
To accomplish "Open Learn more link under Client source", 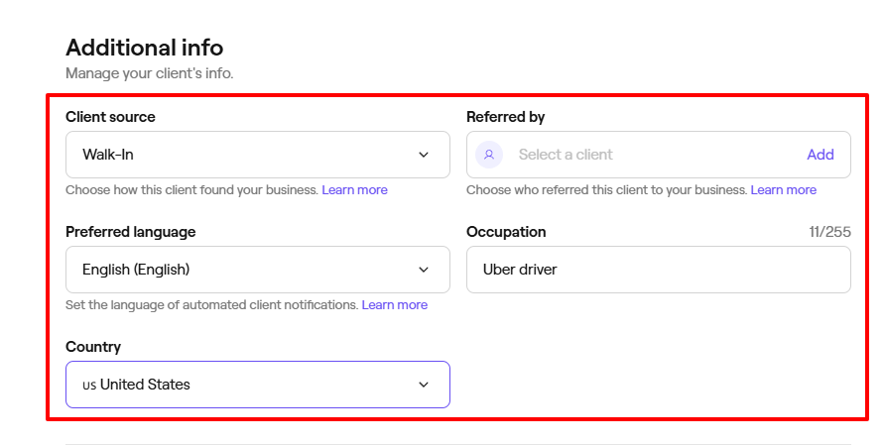I will [354, 189].
